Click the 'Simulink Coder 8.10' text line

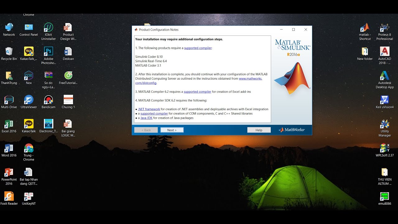(x=149, y=57)
